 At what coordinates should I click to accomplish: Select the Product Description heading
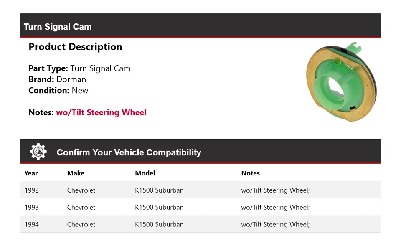(75, 47)
